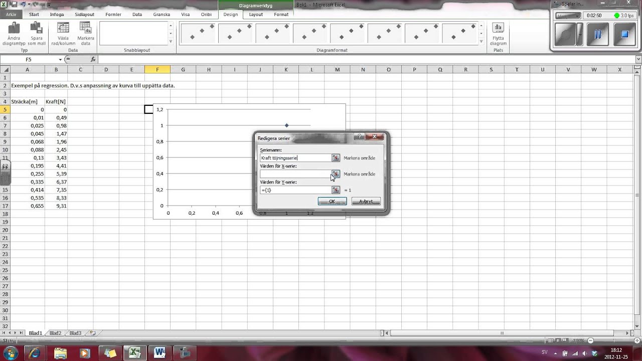Show hidden system tray icons
Image resolution: width=642 pixels, height=361 pixels.
click(x=556, y=353)
